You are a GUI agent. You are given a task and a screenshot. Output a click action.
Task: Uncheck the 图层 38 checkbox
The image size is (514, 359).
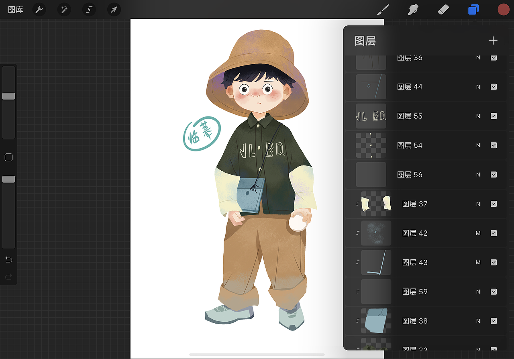point(494,321)
